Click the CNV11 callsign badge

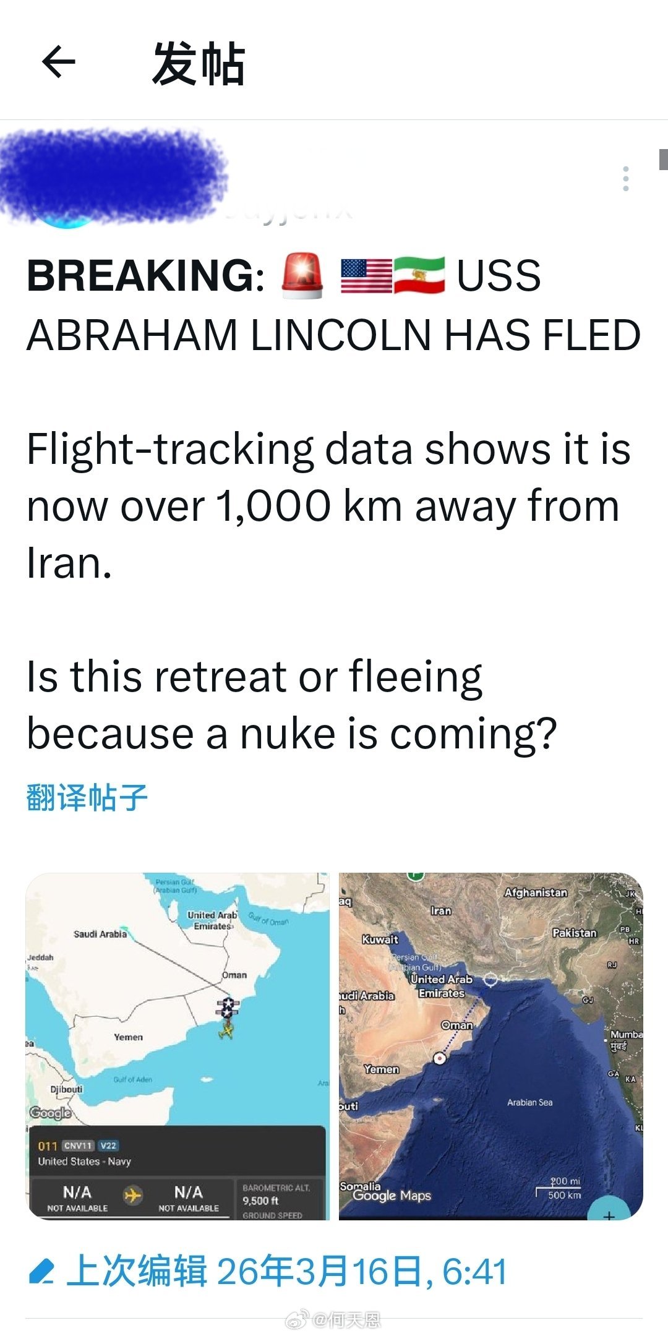[78, 1145]
